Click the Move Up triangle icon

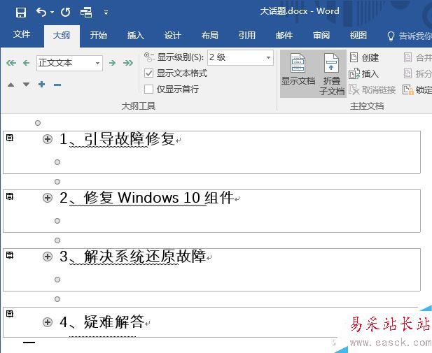tap(11, 85)
